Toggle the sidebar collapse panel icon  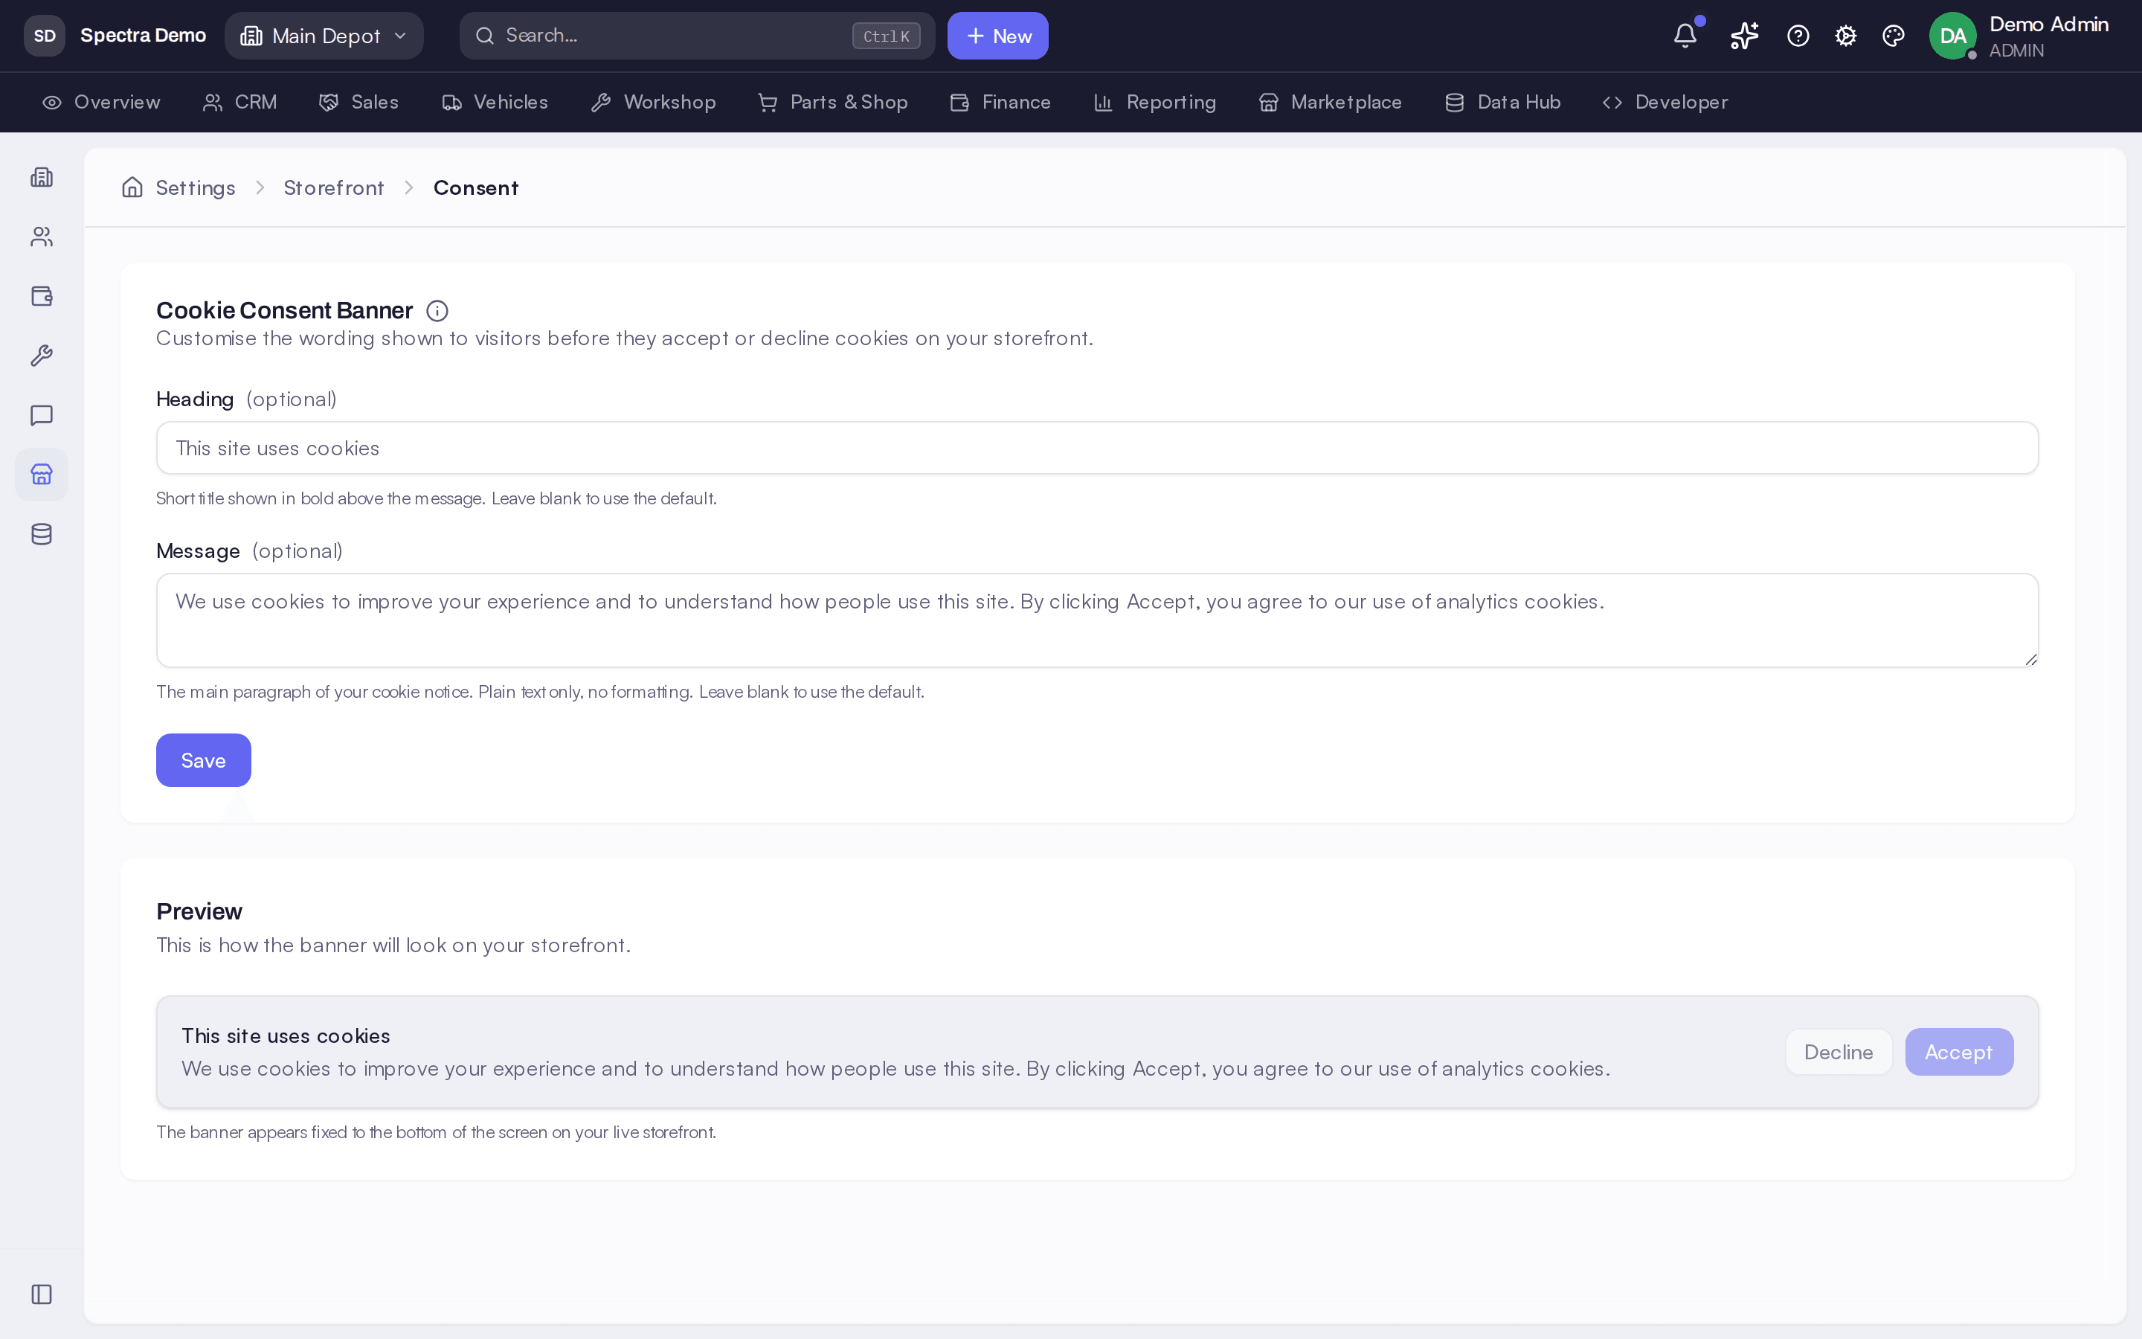click(x=42, y=1294)
